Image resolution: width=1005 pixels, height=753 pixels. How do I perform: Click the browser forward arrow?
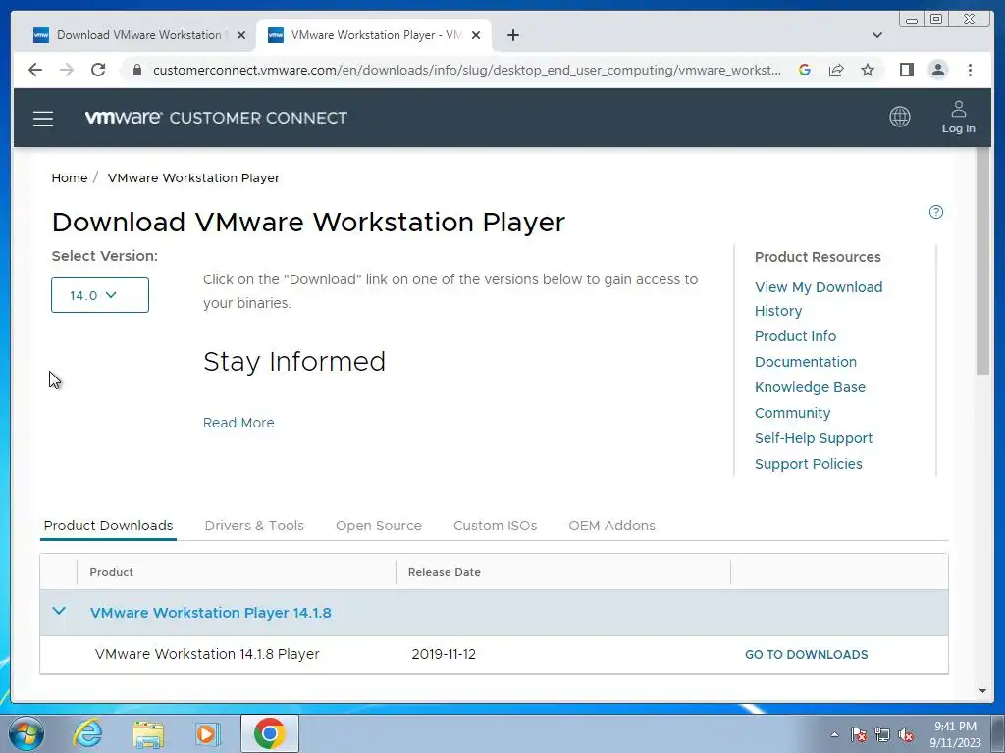(67, 70)
